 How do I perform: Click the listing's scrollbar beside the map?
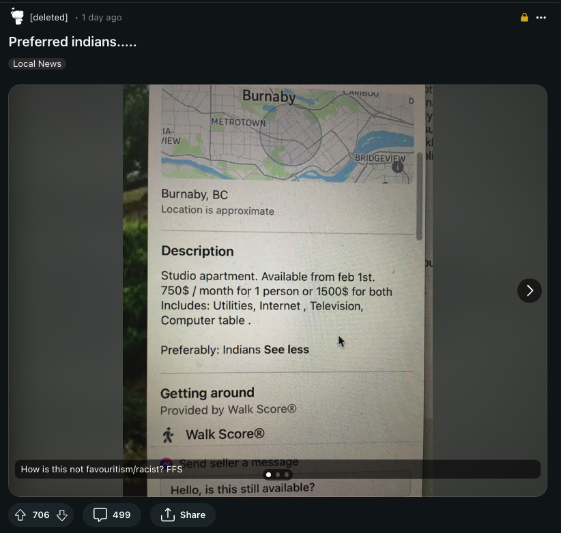(x=419, y=198)
